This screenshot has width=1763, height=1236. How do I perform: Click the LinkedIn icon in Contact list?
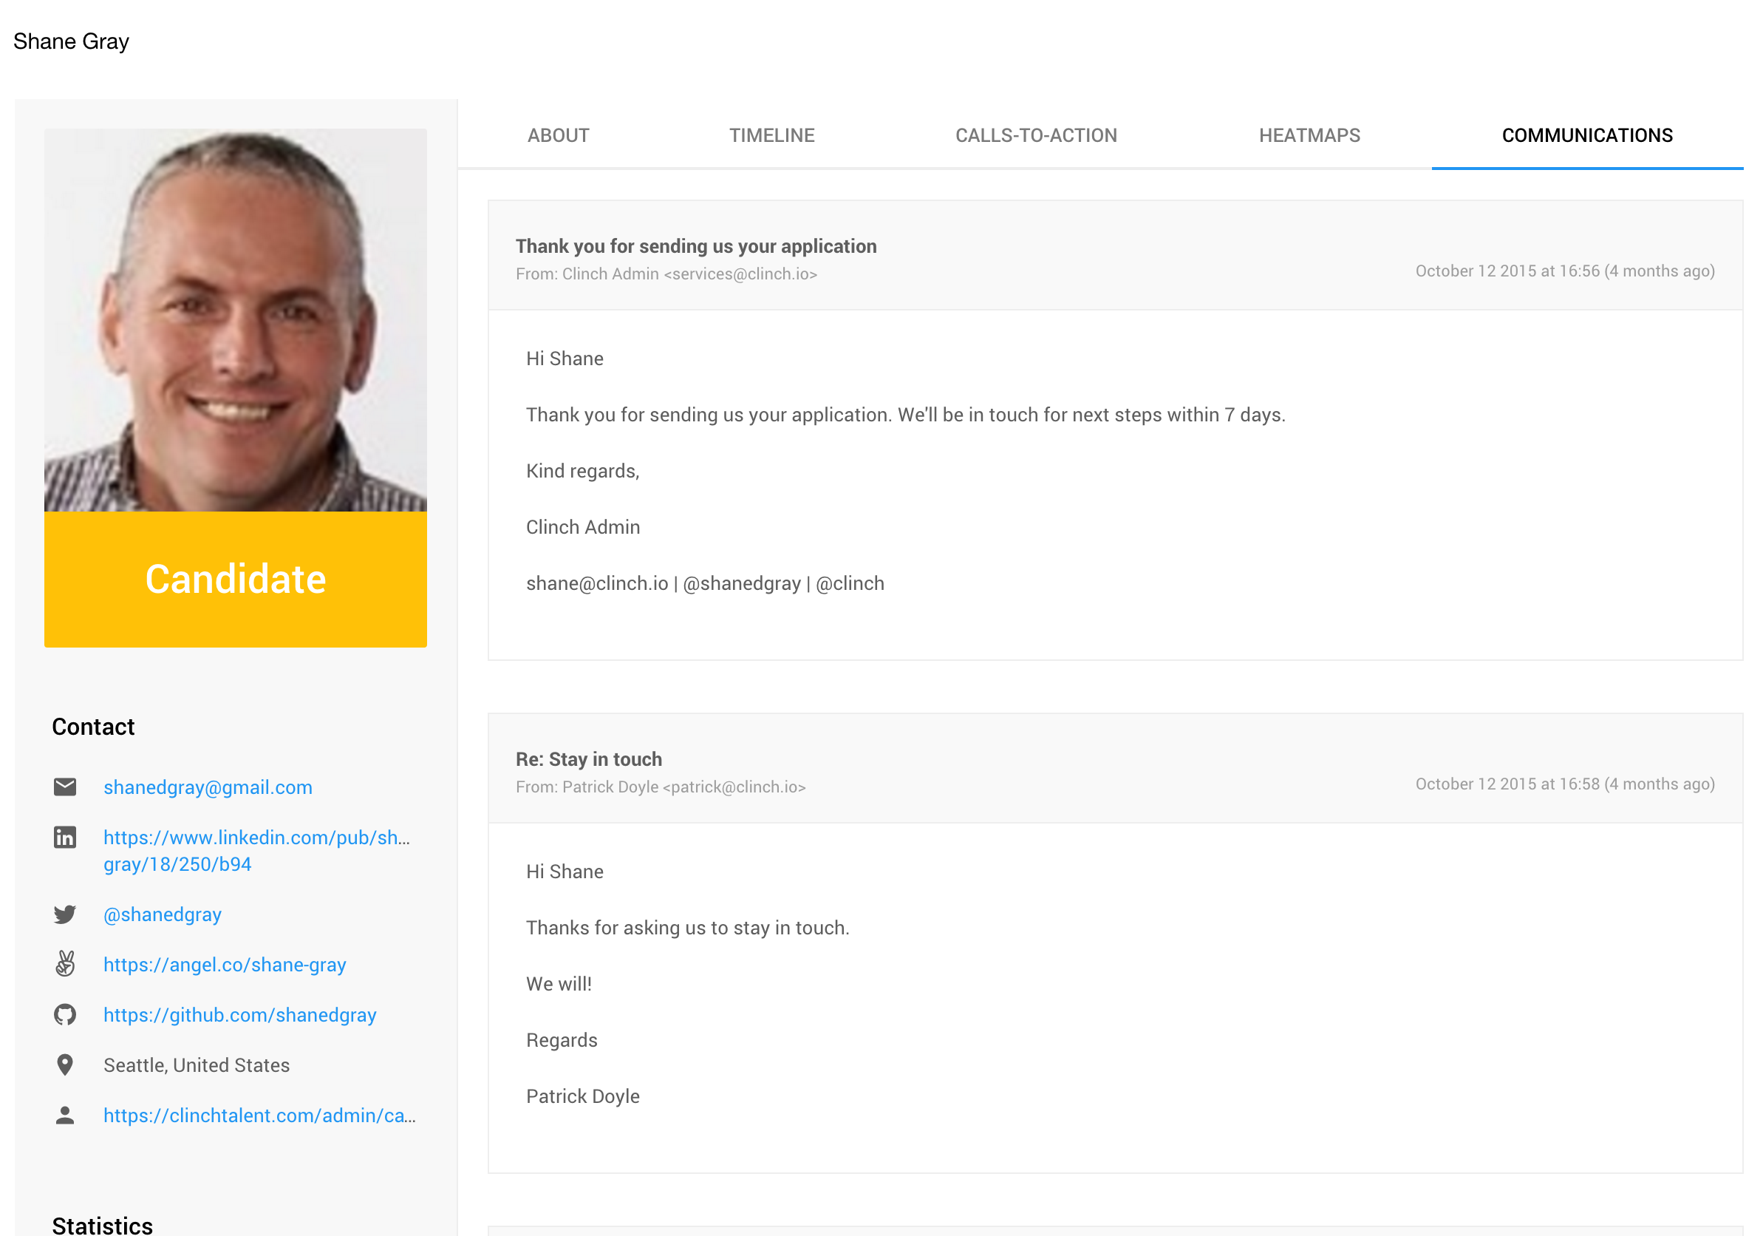coord(65,838)
